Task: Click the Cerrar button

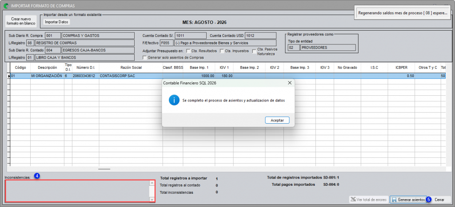Action: pyautogui.click(x=439, y=200)
